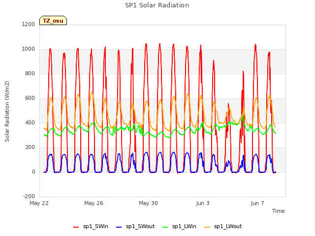315x236 pixels.
Task: Toggle the sp1_LWout legend entry
Action: 223,227
